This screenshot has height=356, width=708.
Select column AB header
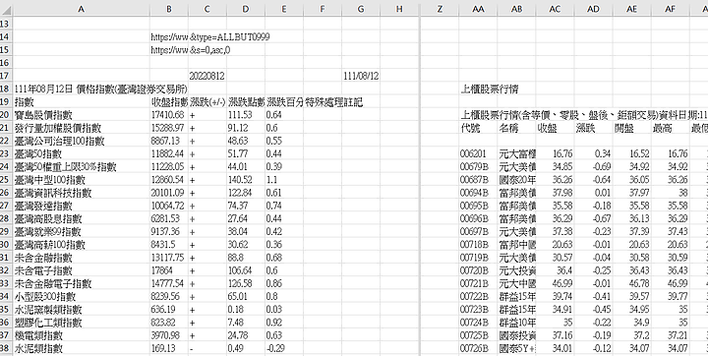(x=516, y=8)
